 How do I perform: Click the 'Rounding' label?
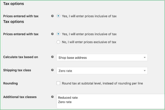click(x=10, y=83)
